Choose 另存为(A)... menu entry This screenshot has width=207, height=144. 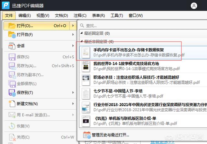pyautogui.click(x=40, y=66)
